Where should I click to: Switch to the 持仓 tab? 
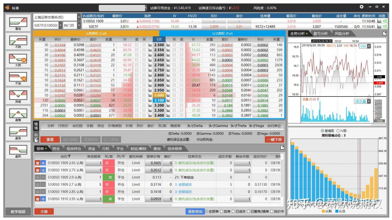point(56,148)
